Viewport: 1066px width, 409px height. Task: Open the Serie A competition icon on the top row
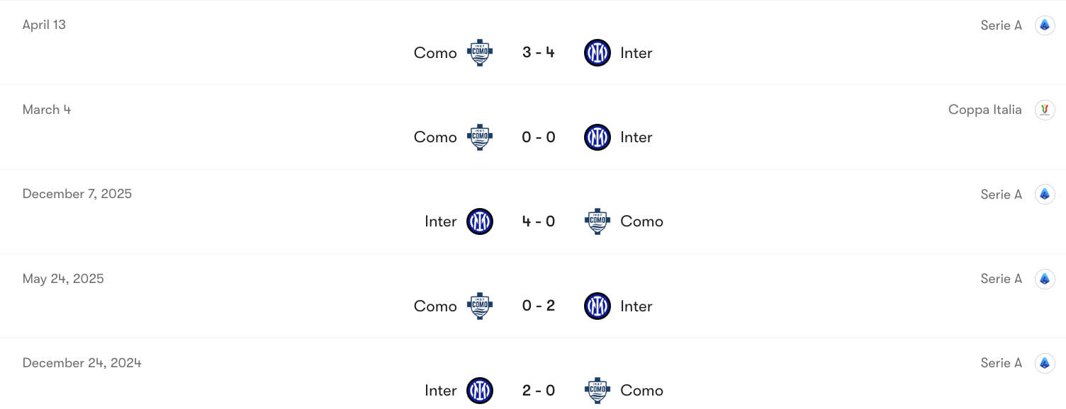click(x=1044, y=25)
